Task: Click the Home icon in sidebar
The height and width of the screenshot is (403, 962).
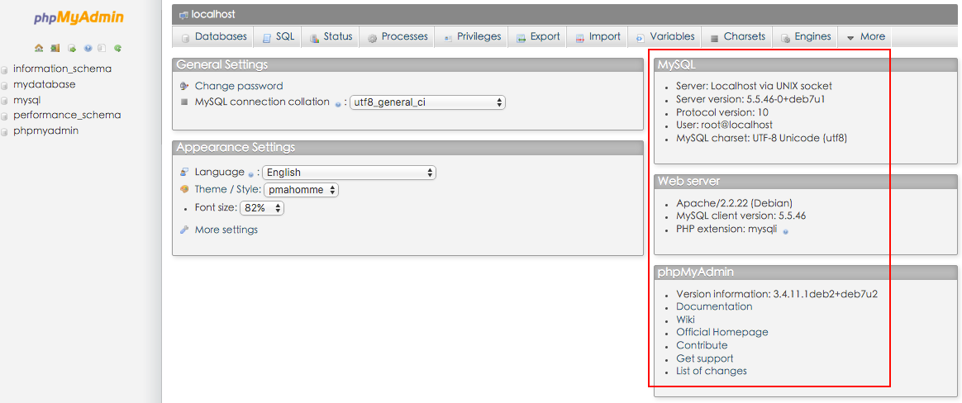Action: [x=39, y=48]
